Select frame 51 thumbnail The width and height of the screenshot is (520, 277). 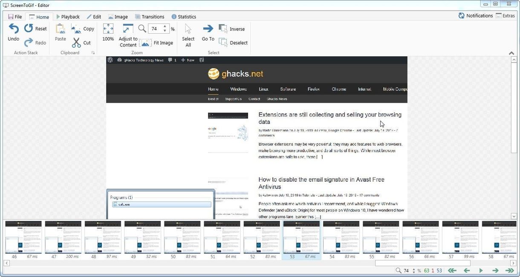coord(222,240)
